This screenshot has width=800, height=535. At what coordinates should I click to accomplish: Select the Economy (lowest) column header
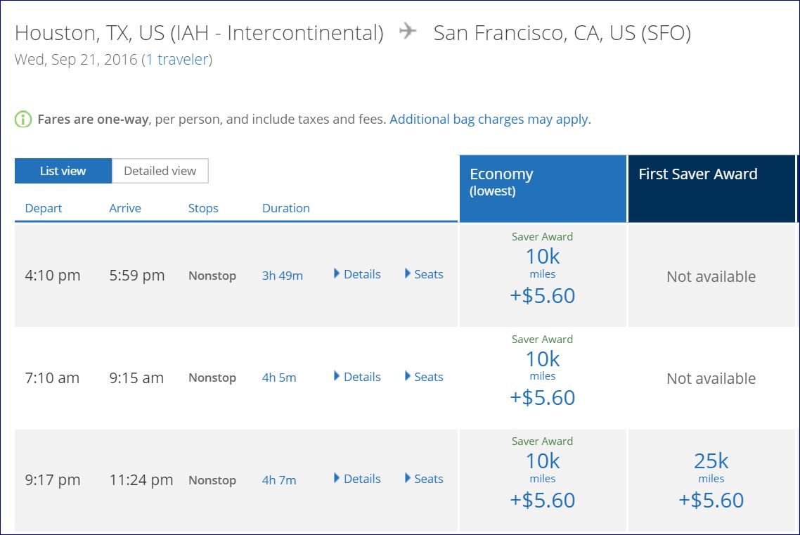(x=542, y=188)
